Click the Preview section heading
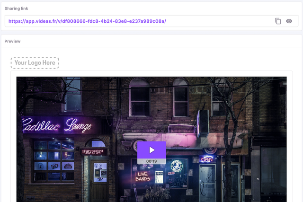Screen dimensions: 303x202 (12, 41)
